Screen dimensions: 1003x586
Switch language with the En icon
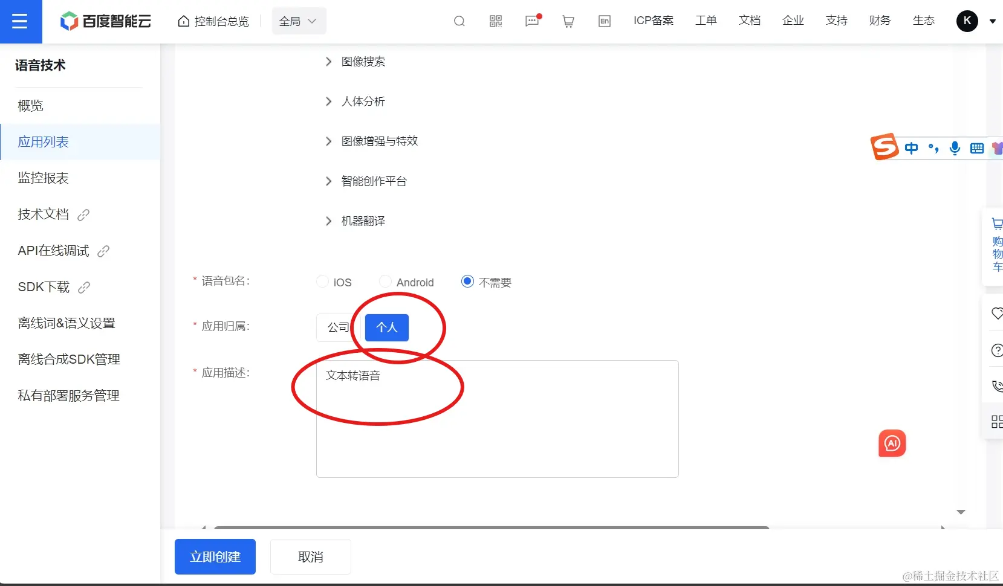(605, 21)
